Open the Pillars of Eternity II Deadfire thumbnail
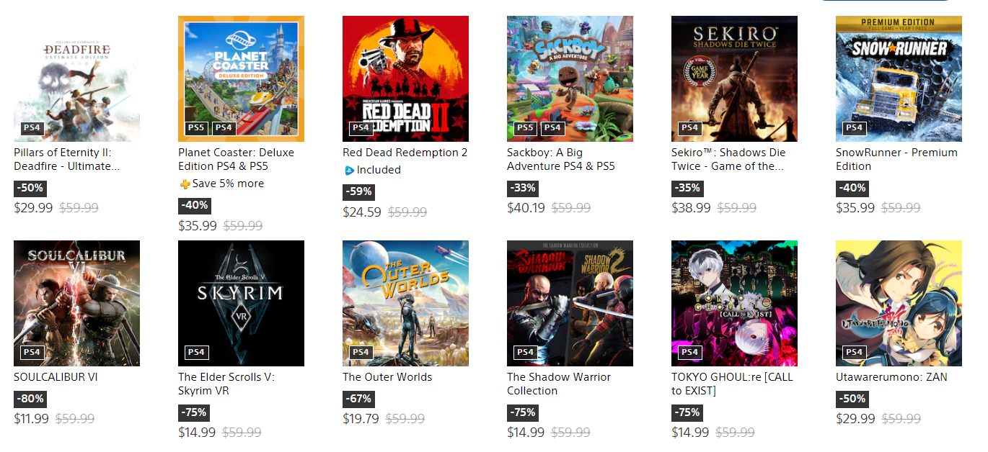 point(76,78)
